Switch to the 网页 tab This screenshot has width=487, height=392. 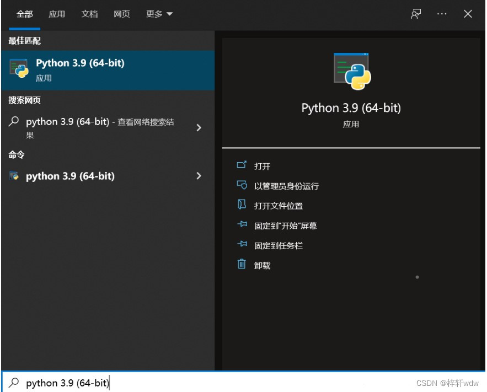[x=122, y=14]
